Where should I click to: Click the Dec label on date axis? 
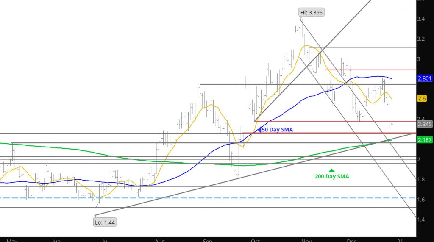(x=352, y=240)
